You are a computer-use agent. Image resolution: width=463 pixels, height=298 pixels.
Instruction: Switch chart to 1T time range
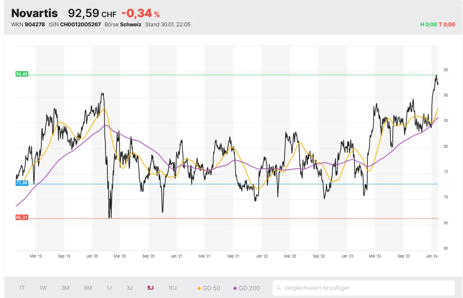[x=22, y=288]
